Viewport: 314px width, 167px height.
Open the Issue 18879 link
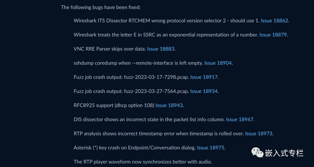tap(273, 35)
